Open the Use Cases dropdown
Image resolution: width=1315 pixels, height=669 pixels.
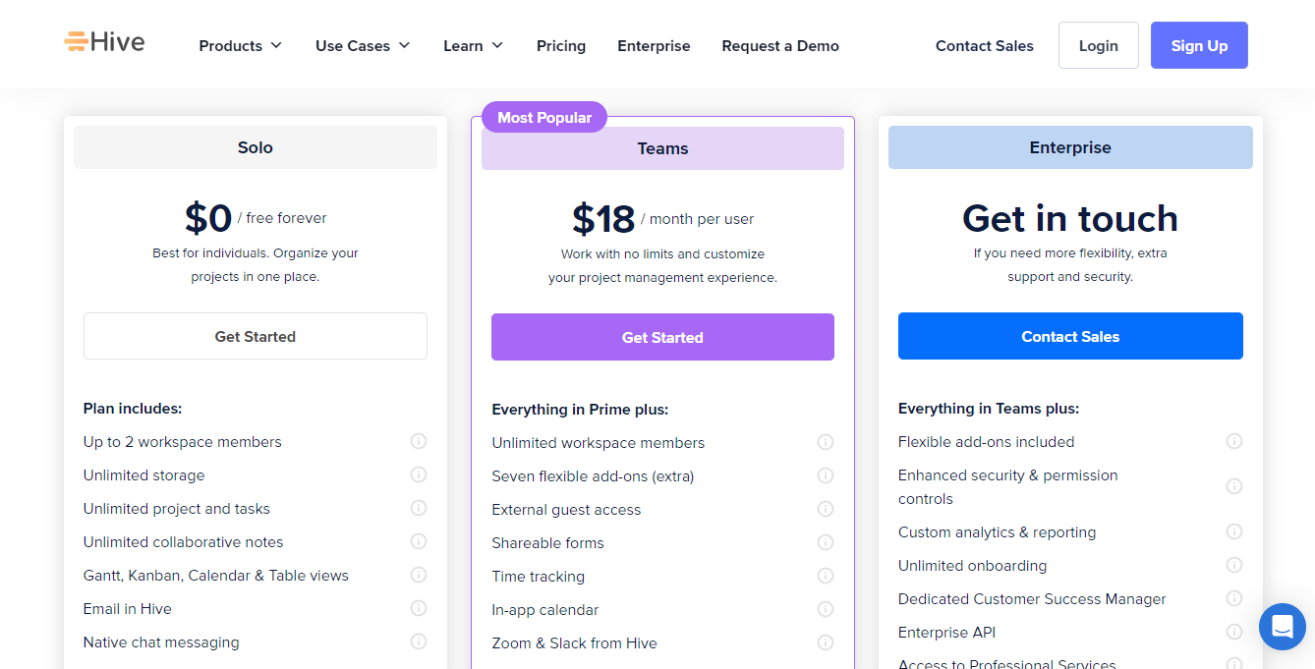[362, 46]
